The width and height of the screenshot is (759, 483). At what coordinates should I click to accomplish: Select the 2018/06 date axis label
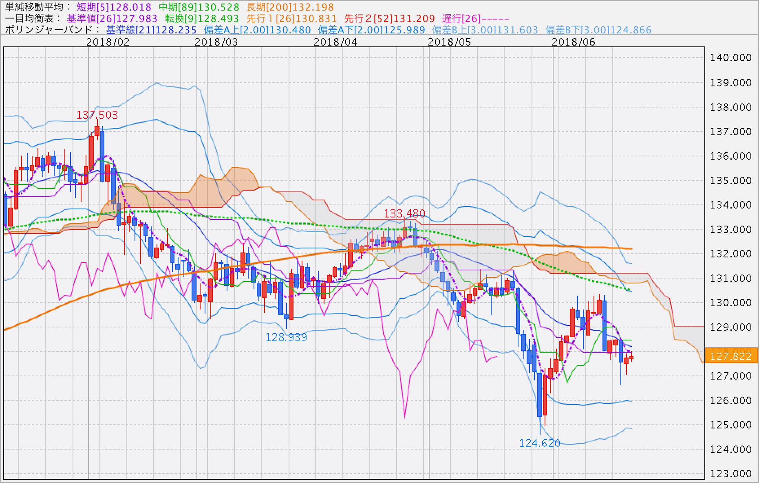click(x=573, y=42)
